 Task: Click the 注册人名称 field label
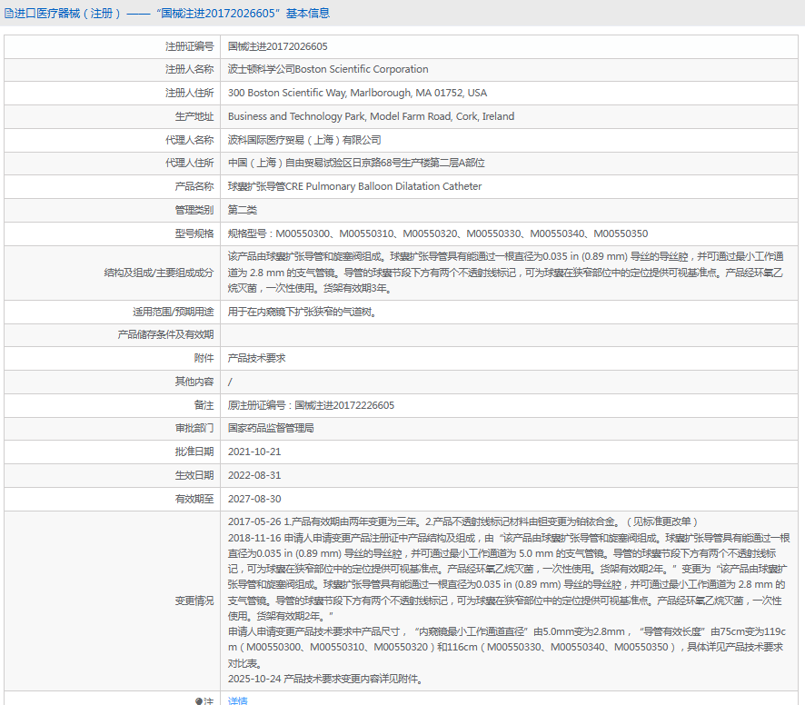click(190, 69)
